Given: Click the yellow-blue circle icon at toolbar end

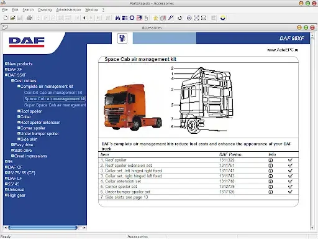Looking at the screenshot, I should coord(223,18).
